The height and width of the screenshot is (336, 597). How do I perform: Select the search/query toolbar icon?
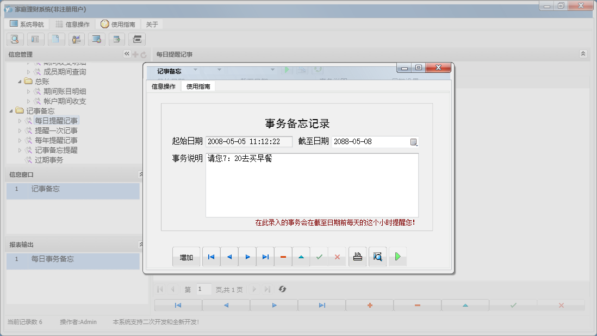[x=15, y=39]
